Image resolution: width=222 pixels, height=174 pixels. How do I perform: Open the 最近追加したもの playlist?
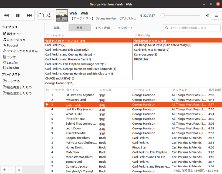[17, 93]
